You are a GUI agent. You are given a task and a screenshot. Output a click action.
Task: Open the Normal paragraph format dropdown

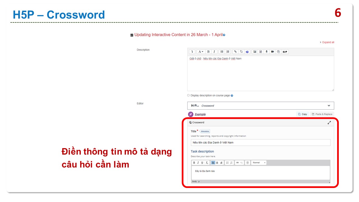[259, 163]
